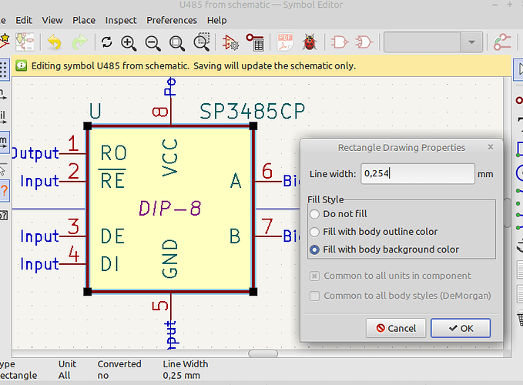The height and width of the screenshot is (385, 523).
Task: Close the Rectangle Drawing Properties dialog
Action: (x=491, y=147)
